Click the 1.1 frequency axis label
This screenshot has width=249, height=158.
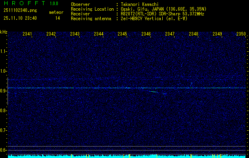pos(4,51)
